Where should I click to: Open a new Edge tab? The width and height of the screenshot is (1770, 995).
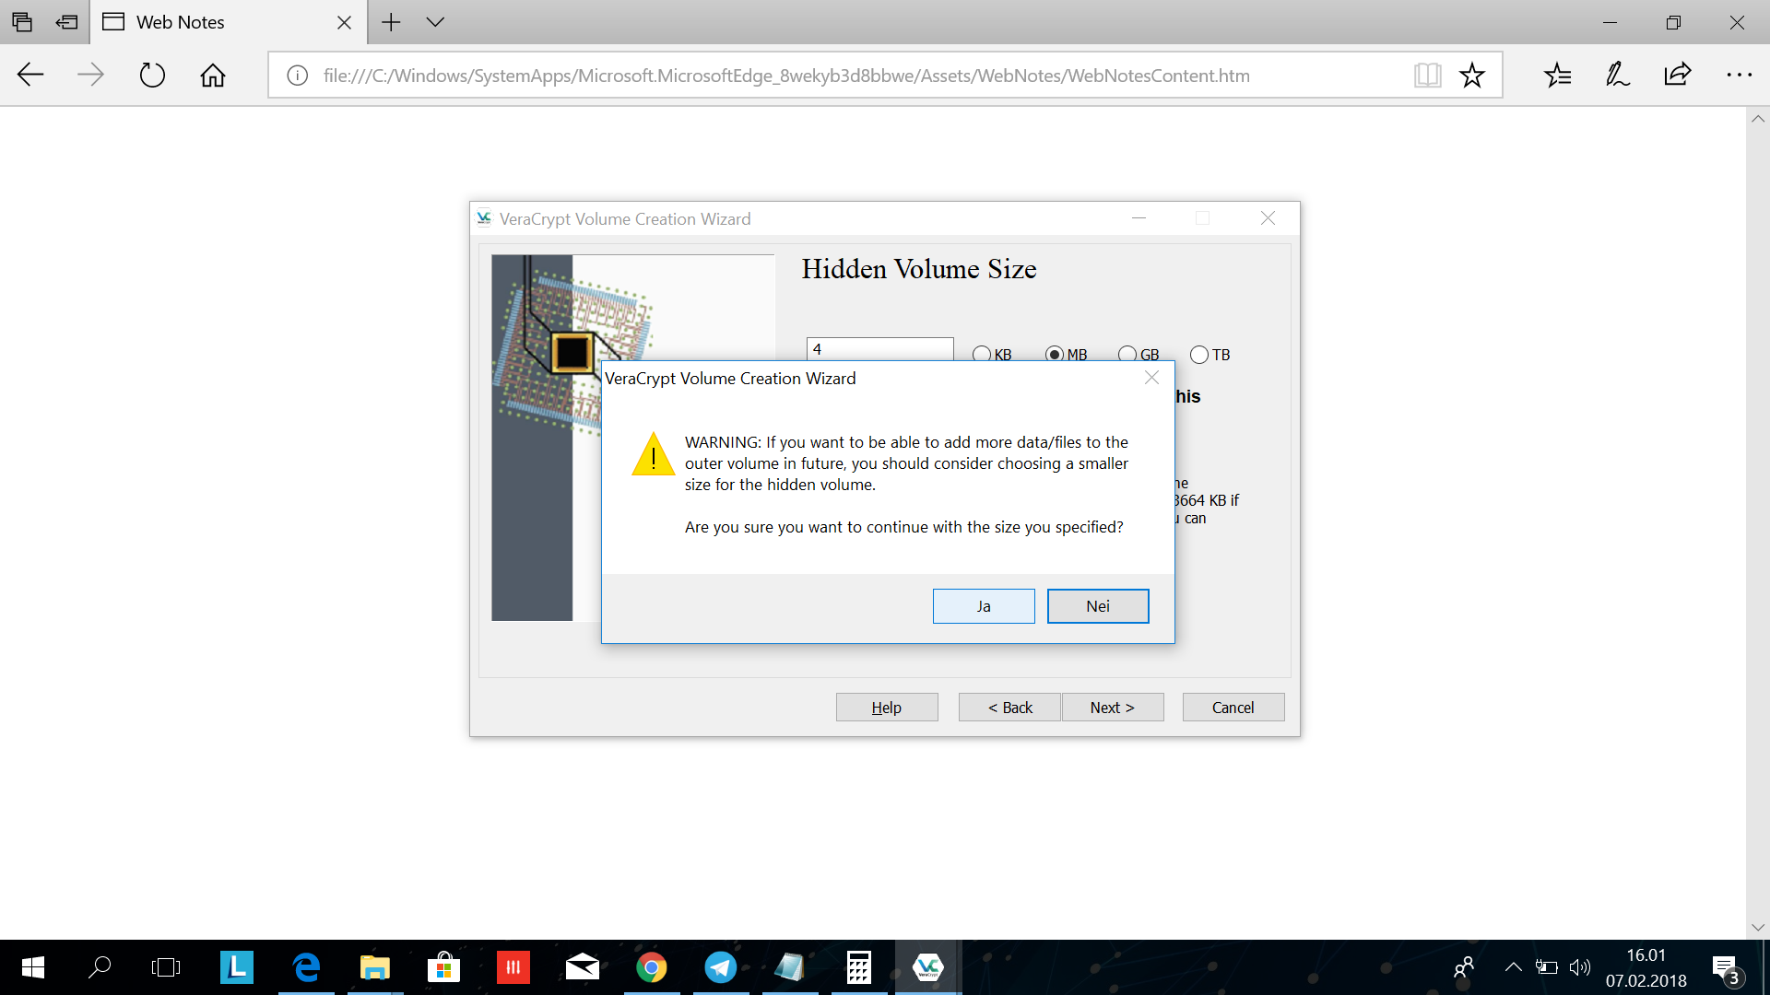click(391, 22)
